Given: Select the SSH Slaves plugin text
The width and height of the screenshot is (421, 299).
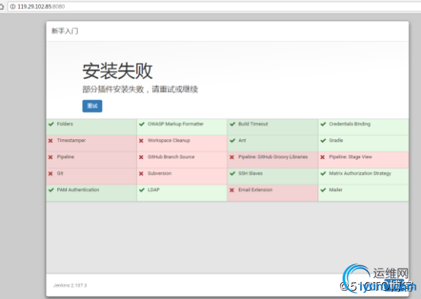Looking at the screenshot, I should pos(250,173).
